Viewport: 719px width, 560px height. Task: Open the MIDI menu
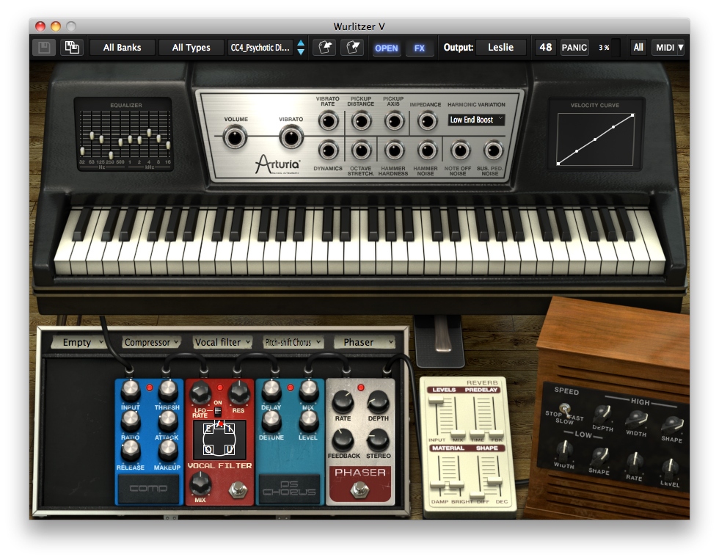[x=668, y=46]
